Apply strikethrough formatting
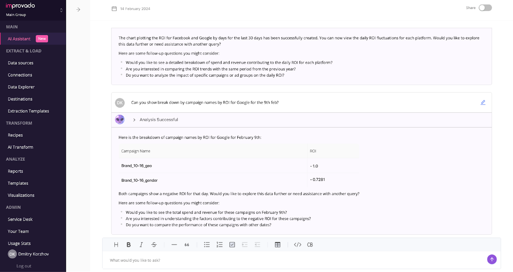This screenshot has width=513, height=272. pos(154,245)
